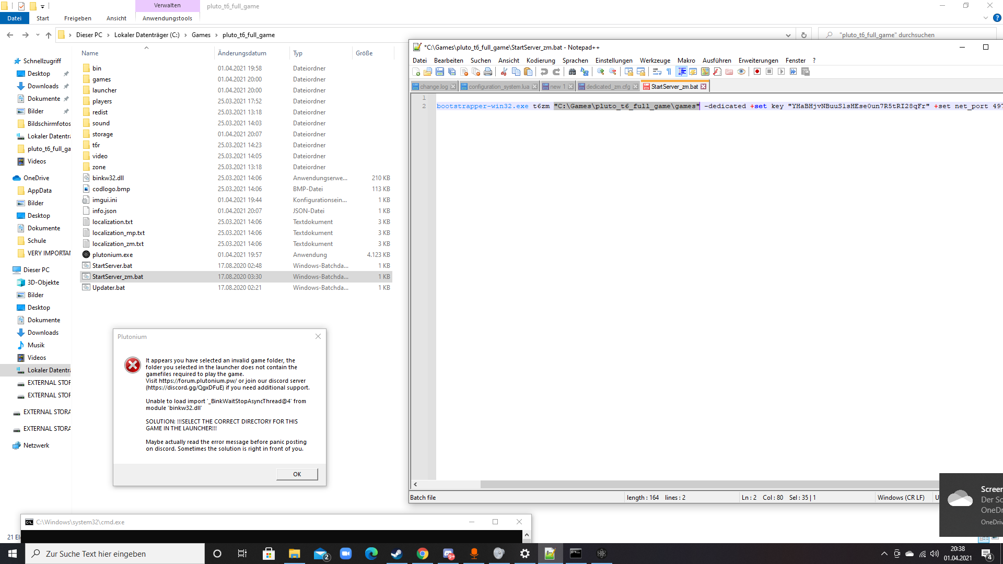Click Zoom In magnifier icon
This screenshot has height=564, width=1003.
601,72
